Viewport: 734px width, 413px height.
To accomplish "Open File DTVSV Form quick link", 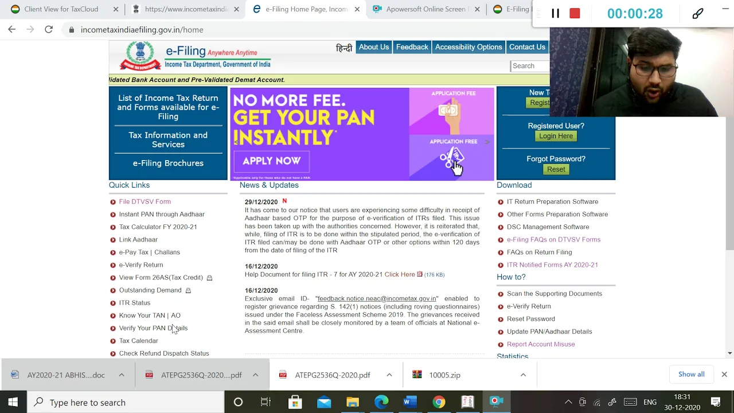I will tap(145, 201).
